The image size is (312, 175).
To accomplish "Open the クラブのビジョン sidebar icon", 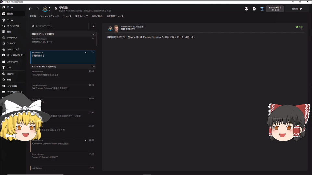I will tap(4, 92).
